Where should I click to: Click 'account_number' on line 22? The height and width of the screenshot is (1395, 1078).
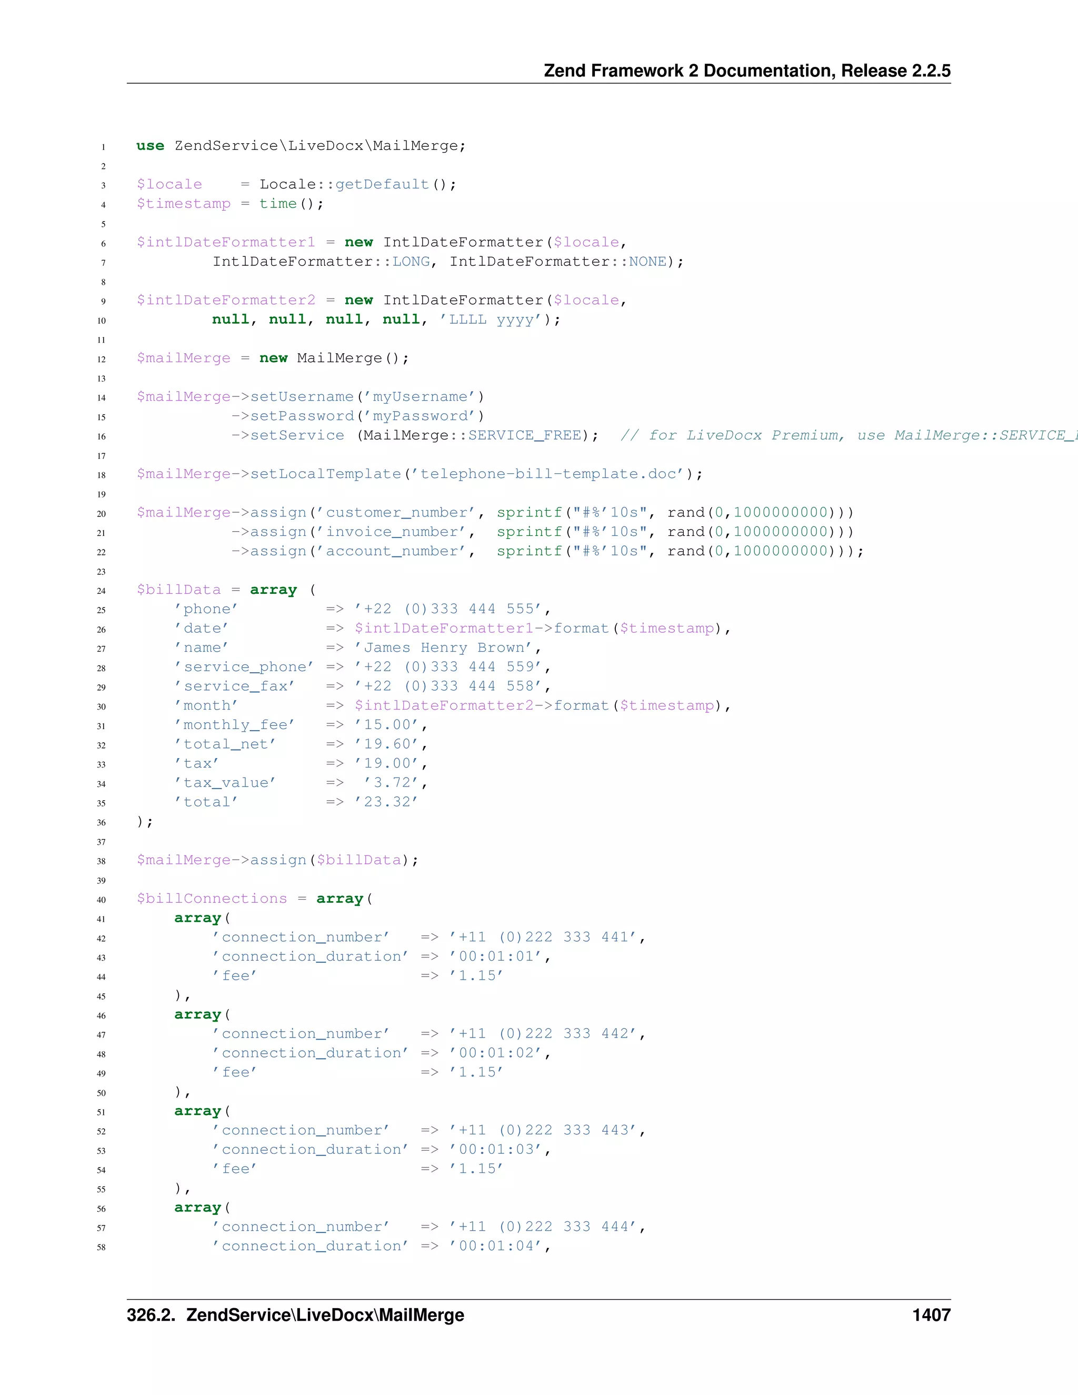click(396, 551)
